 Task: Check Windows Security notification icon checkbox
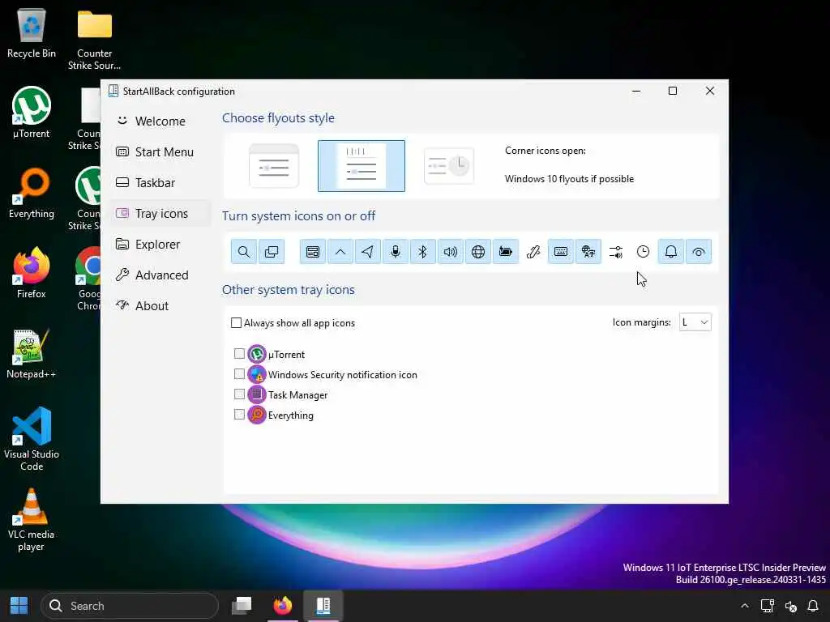click(239, 374)
